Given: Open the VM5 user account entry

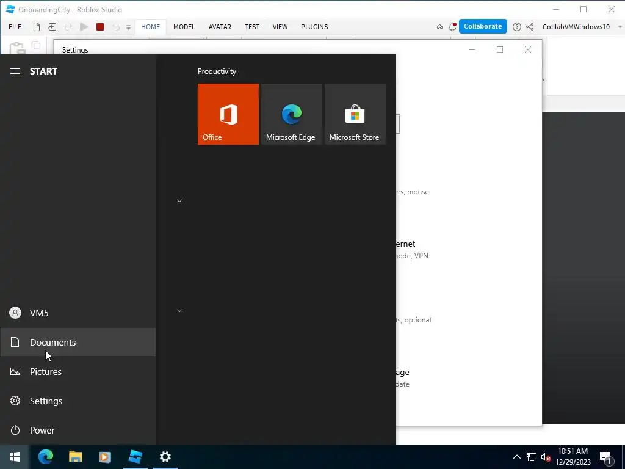Looking at the screenshot, I should click(78, 313).
